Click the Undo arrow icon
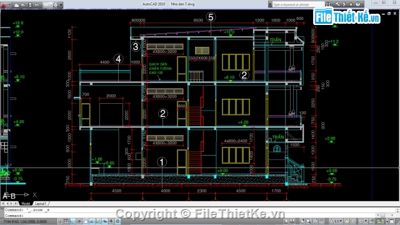Image resolution: width=400 pixels, height=225 pixels. (x=37, y=5)
